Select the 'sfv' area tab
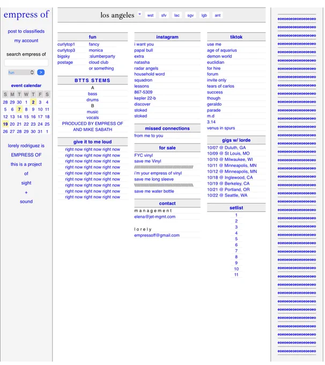Screen dimensions: 325x365 click(164, 16)
